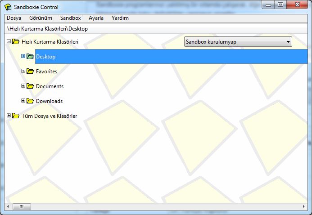Click the Documents folder icon
The height and width of the screenshot is (215, 312).
[x=30, y=86]
